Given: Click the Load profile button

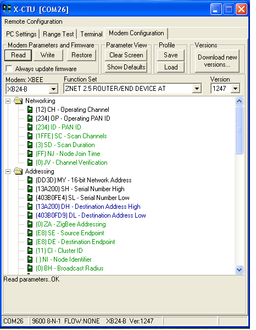Looking at the screenshot, I should [171, 67].
